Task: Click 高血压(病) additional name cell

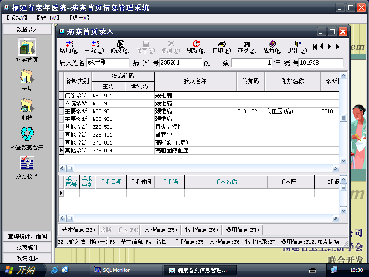Action: 293,111
